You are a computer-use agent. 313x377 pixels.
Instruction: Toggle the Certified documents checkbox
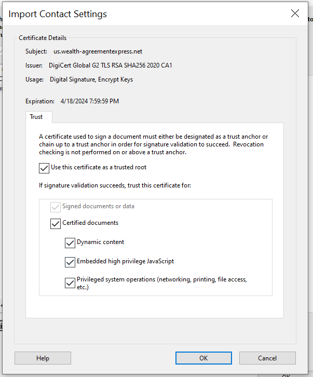pyautogui.click(x=56, y=224)
